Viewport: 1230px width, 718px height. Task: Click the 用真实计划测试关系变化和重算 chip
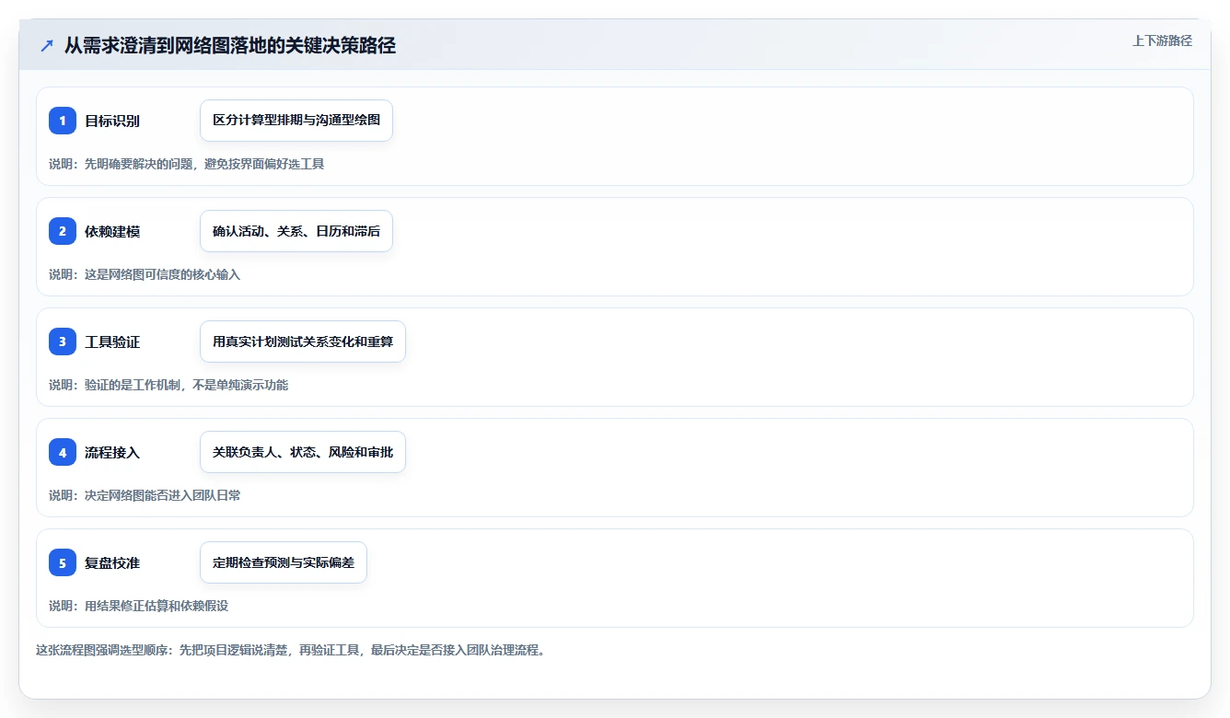(x=303, y=342)
